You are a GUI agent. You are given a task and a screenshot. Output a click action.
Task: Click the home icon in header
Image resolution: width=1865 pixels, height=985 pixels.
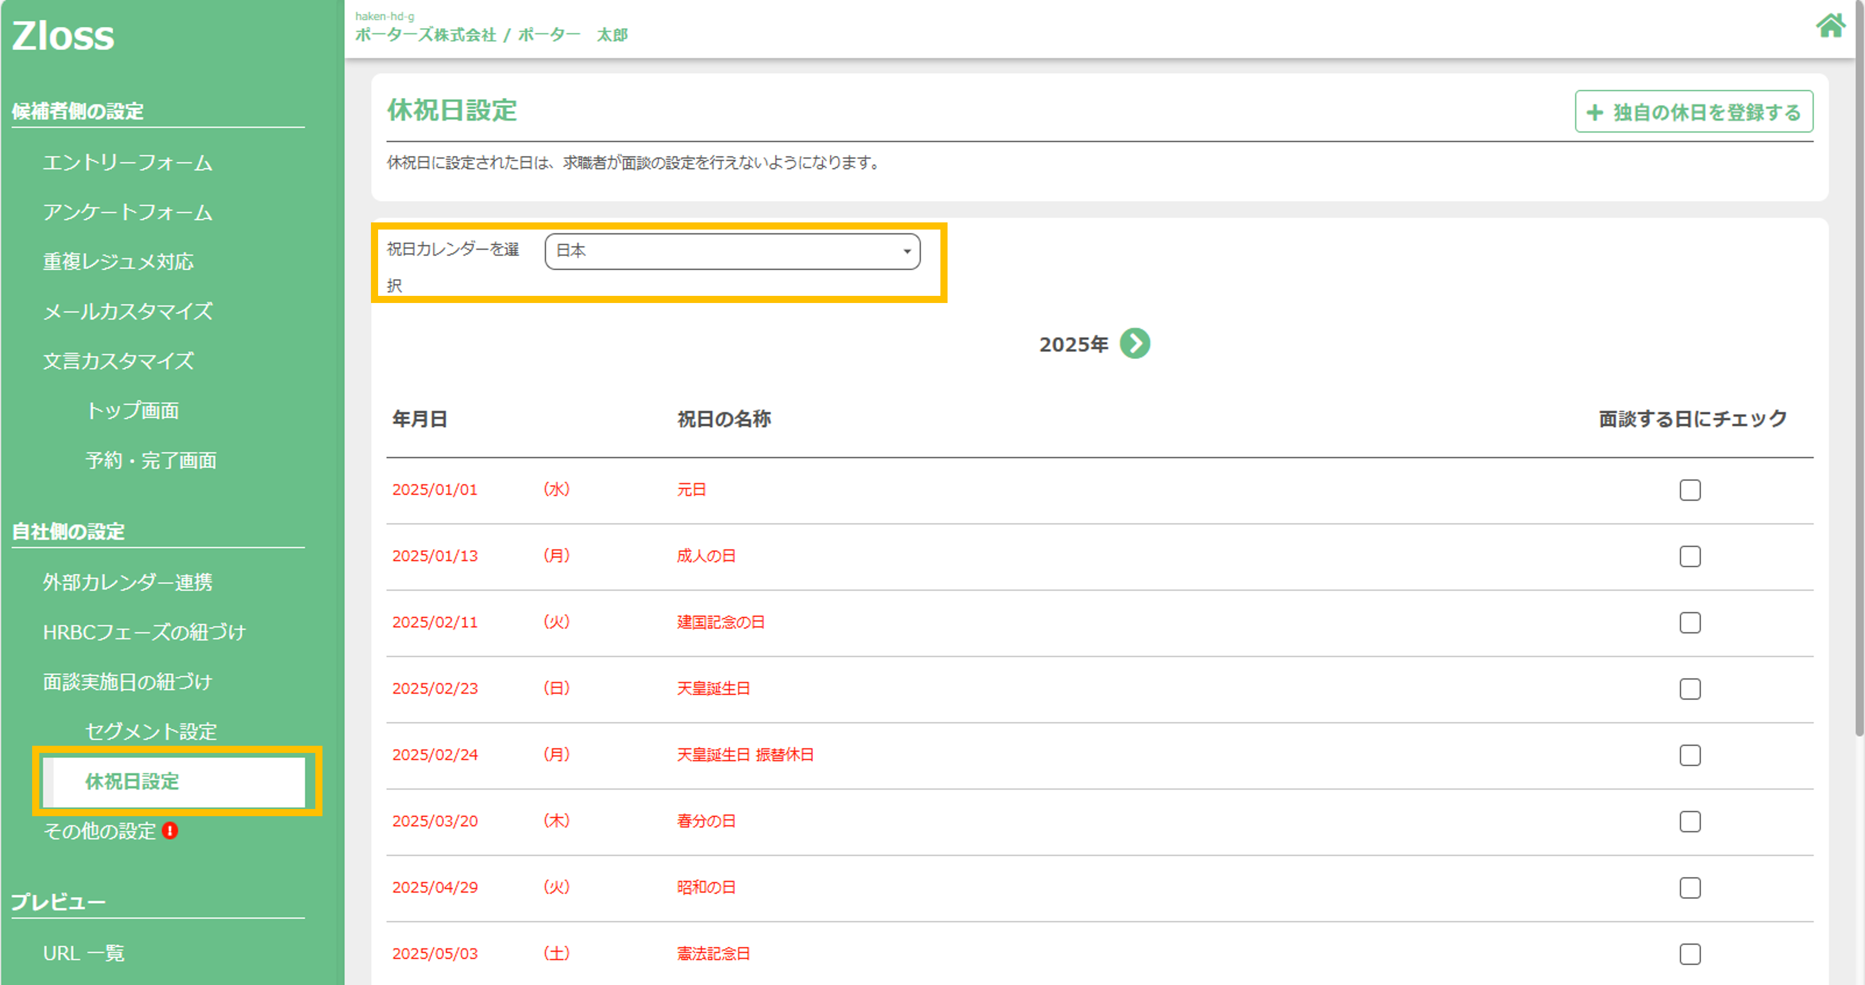pos(1830,26)
